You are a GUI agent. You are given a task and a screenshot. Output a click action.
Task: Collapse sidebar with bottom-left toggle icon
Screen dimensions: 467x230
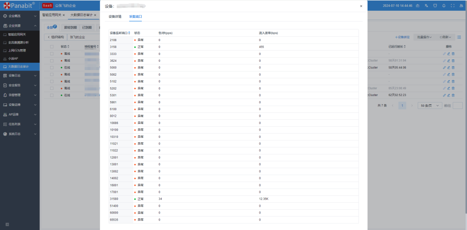pos(7,224)
